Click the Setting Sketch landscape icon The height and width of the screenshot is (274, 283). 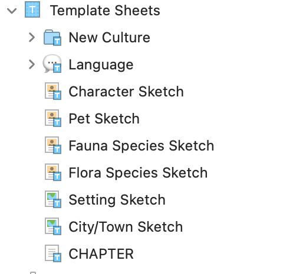click(x=53, y=199)
